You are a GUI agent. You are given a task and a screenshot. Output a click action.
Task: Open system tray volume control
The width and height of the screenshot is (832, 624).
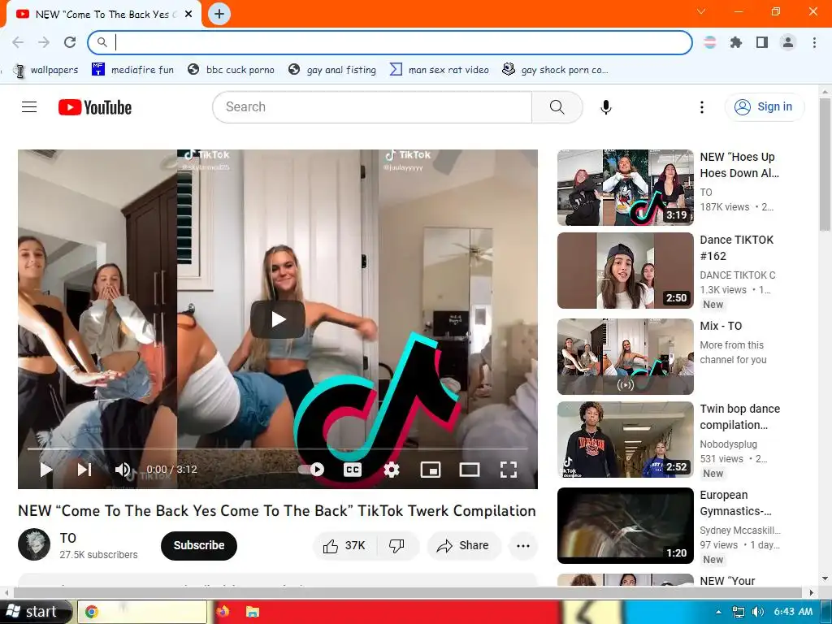758,613
